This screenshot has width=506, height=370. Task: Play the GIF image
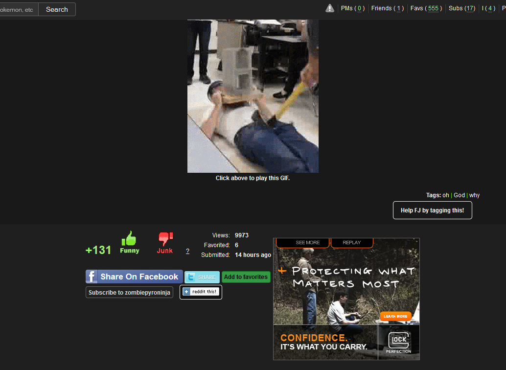(x=253, y=96)
